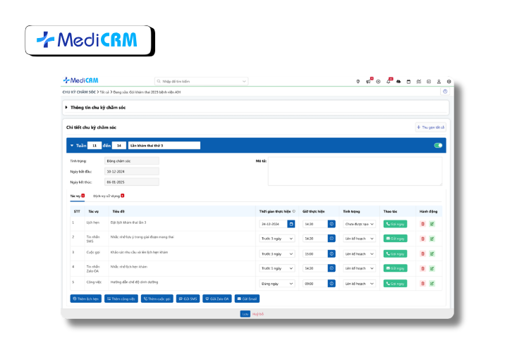The width and height of the screenshot is (529, 352).
Task: Collapse the Tuần section arrow
Action: coord(71,146)
